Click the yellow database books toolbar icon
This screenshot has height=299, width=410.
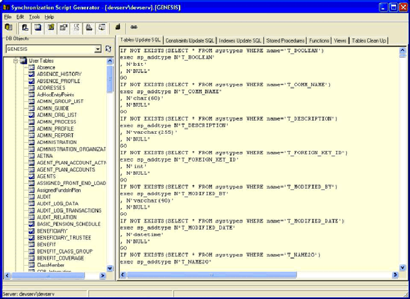click(x=8, y=27)
